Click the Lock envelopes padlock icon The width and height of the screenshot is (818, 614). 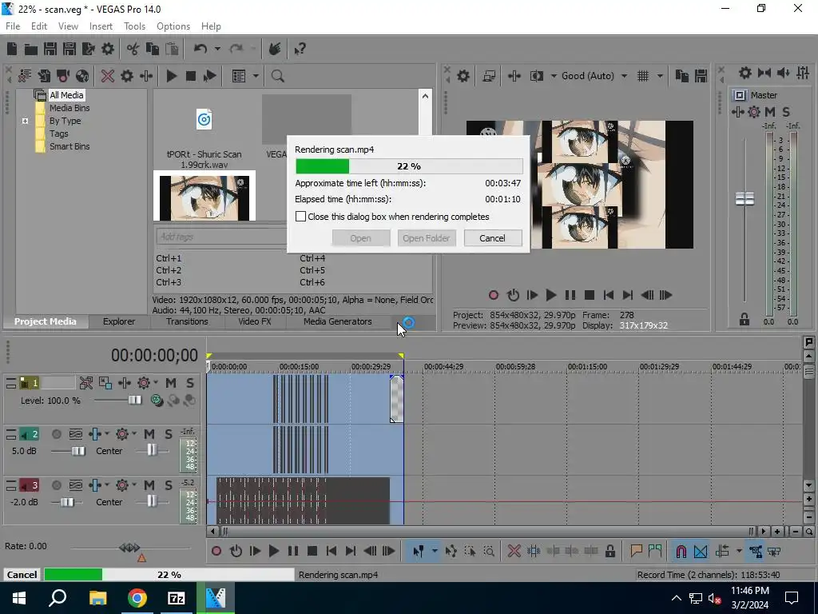[610, 552]
